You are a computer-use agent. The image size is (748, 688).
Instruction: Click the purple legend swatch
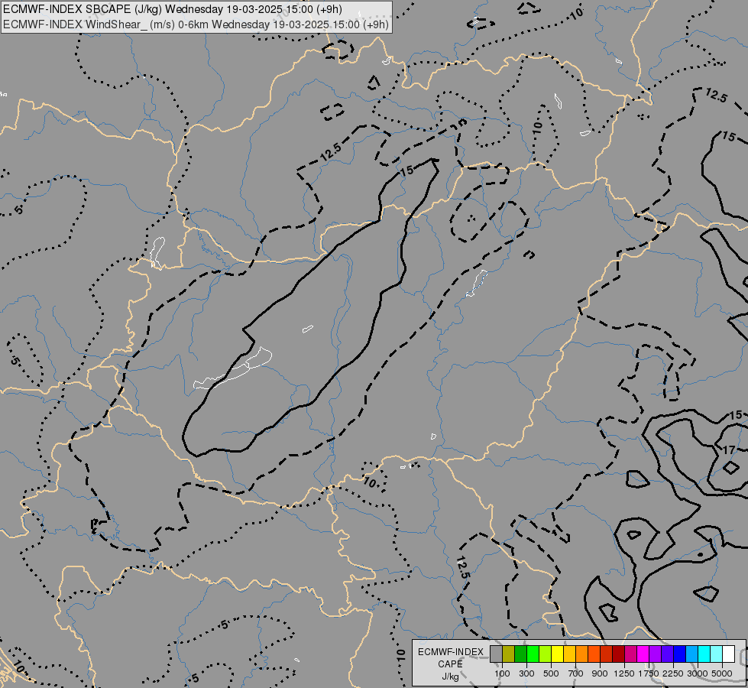click(x=655, y=654)
